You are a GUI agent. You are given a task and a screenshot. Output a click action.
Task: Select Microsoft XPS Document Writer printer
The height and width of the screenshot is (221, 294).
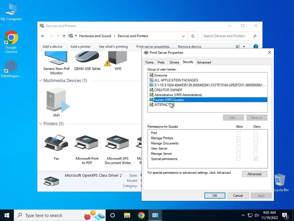pos(118,149)
